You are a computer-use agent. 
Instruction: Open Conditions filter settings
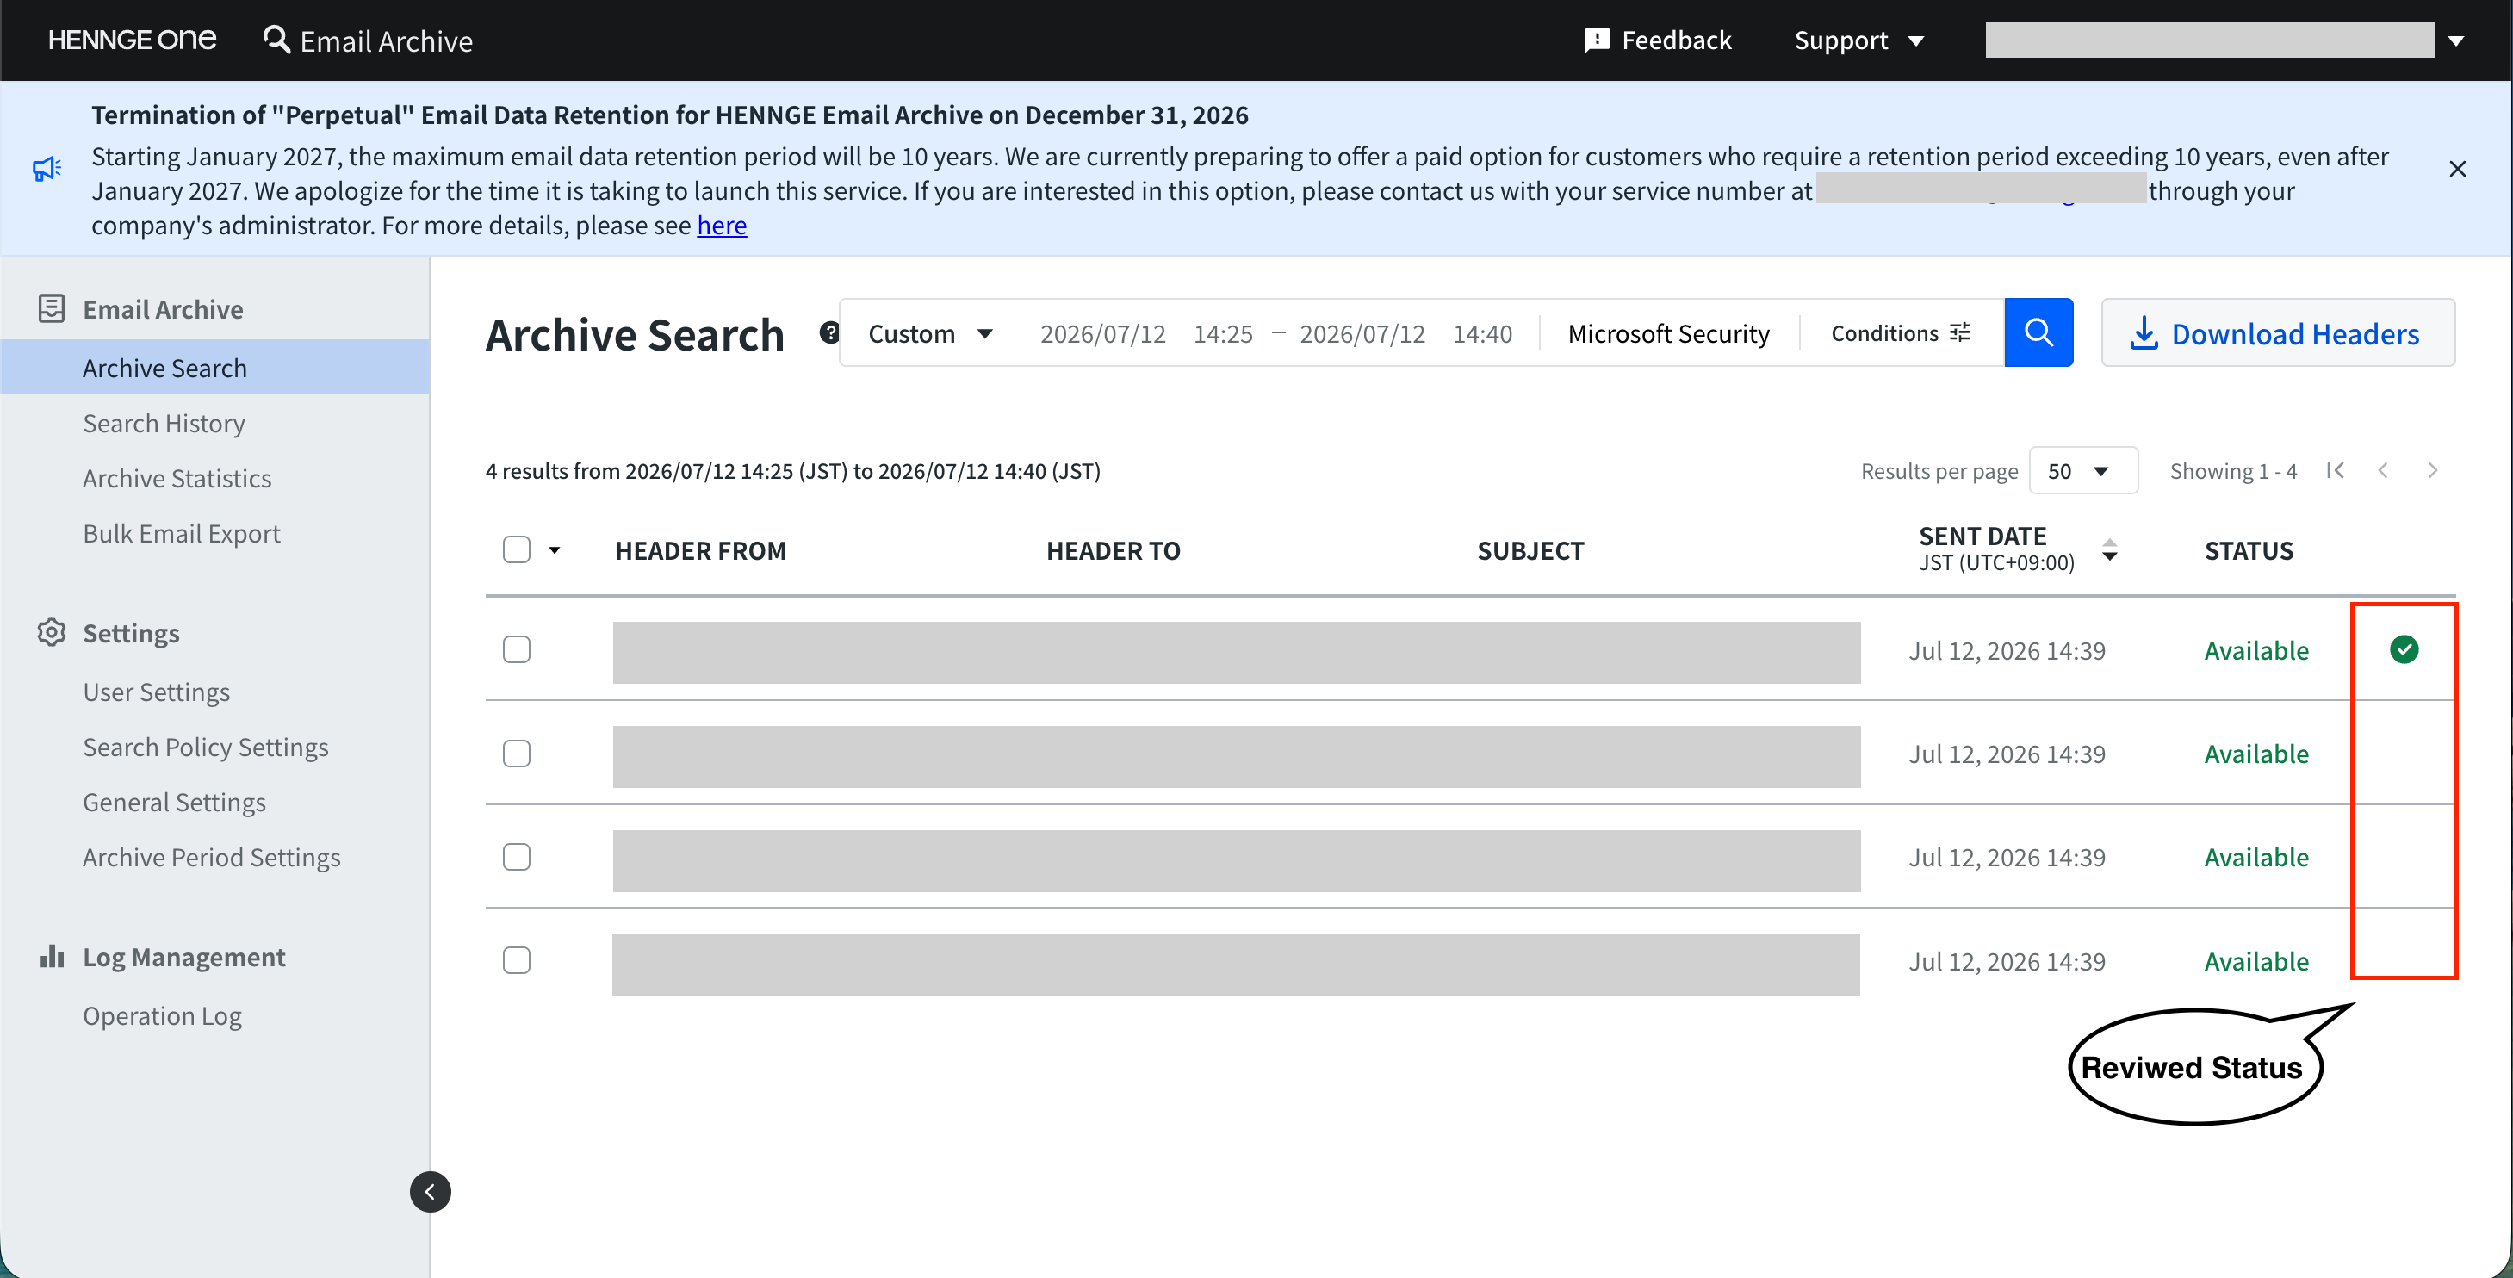1901,333
